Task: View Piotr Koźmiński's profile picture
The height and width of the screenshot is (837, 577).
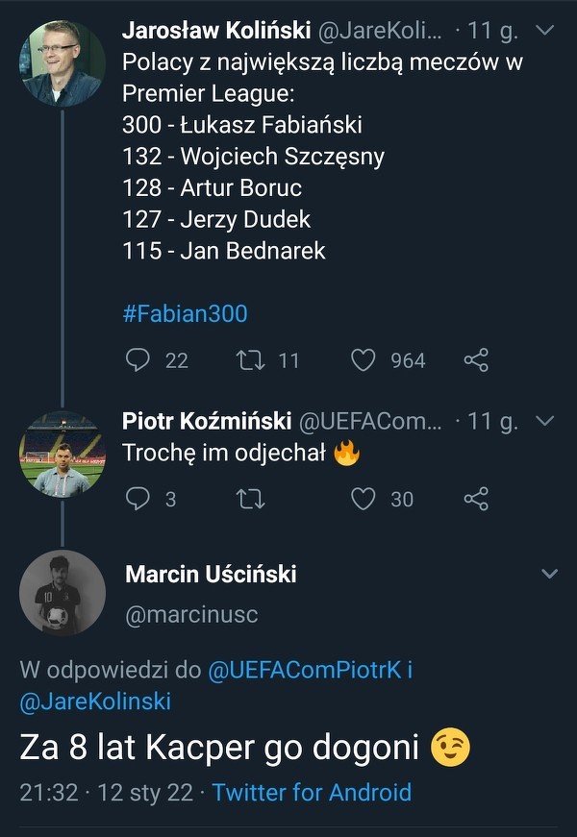Action: coord(62,454)
